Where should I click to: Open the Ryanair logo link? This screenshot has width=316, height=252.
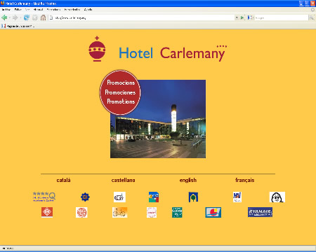(260, 212)
